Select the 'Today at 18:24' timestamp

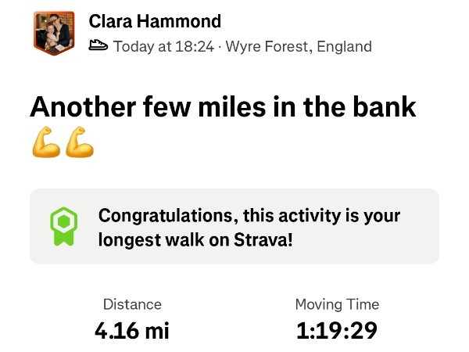163,46
